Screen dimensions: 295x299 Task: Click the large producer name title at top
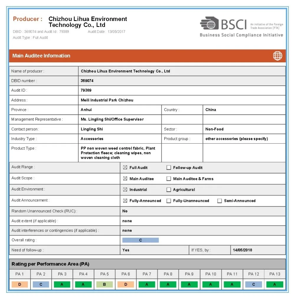[x=88, y=22]
